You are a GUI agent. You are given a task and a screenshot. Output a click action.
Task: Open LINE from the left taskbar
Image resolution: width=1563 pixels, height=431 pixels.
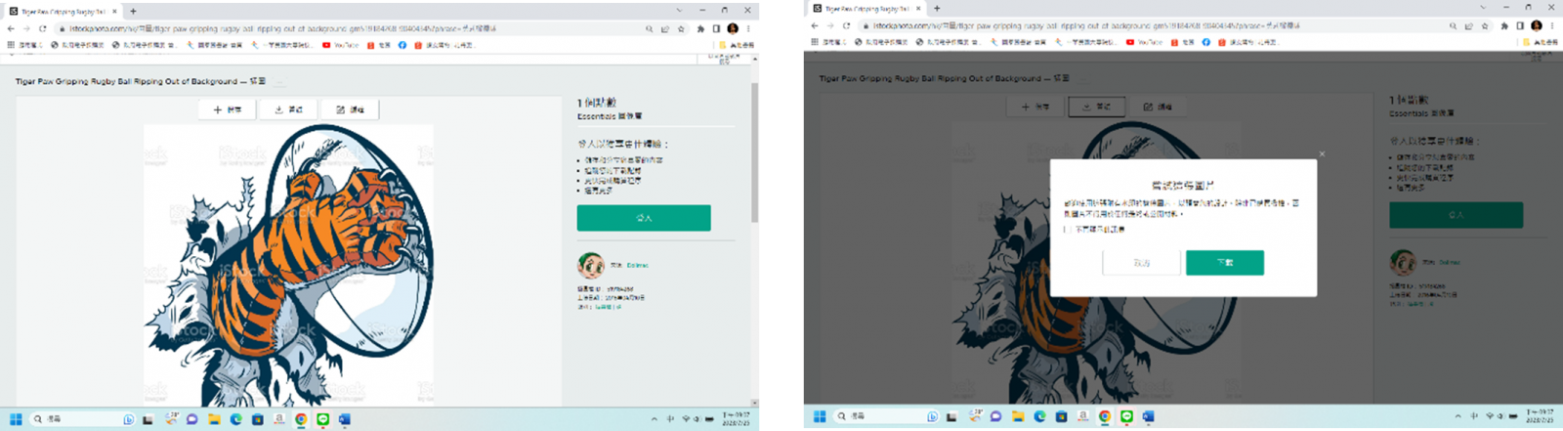(322, 419)
